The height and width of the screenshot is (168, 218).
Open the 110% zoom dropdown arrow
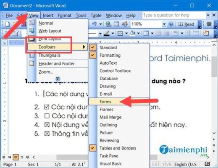click(164, 24)
